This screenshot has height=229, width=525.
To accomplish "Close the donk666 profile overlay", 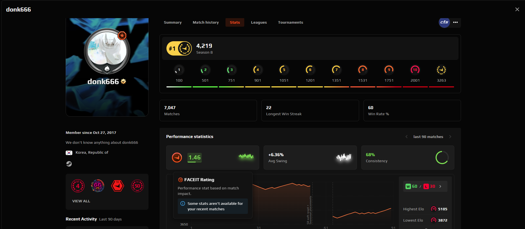I will (x=517, y=9).
